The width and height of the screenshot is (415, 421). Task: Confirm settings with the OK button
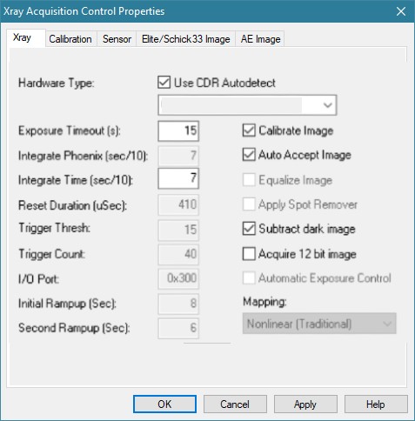[x=164, y=404]
